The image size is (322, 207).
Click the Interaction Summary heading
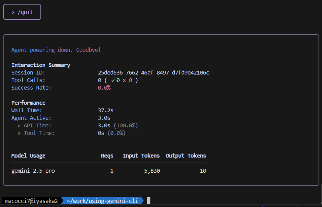[41, 65]
